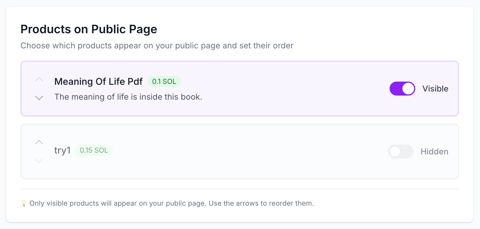The image size is (480, 229).
Task: Click the 0.1 SOL price badge
Action: [x=164, y=82]
